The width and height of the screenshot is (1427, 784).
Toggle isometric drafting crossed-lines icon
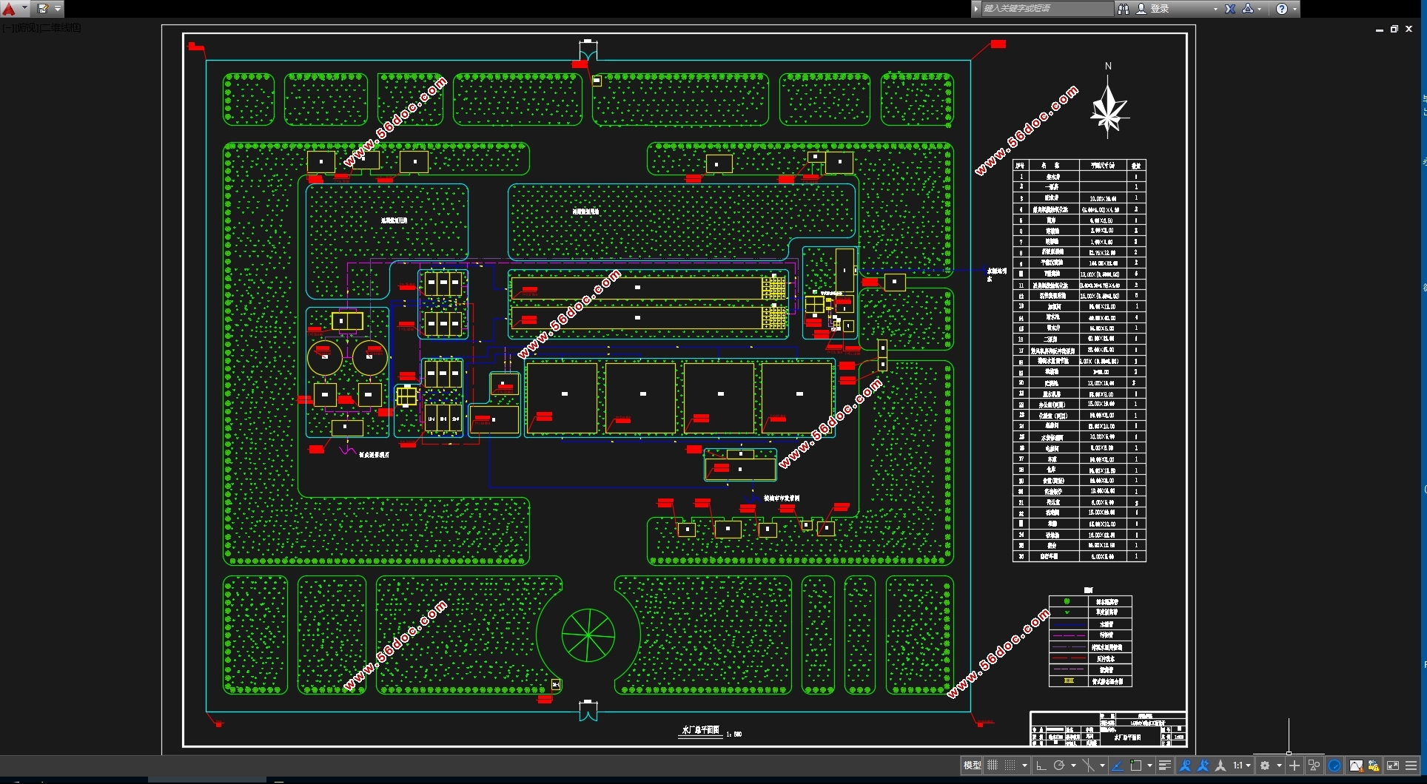click(1088, 766)
